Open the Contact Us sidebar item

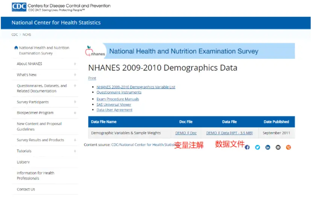[26, 189]
